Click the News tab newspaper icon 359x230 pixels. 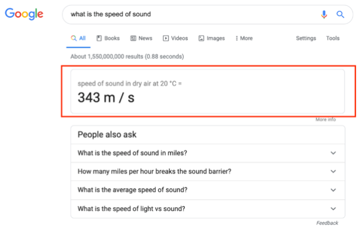[x=133, y=38]
